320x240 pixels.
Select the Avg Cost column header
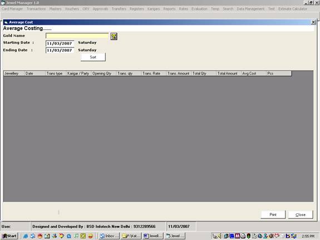(254, 73)
